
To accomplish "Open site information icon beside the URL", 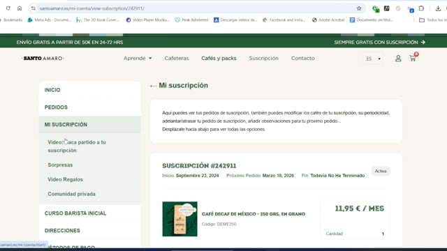I will tap(34, 8).
